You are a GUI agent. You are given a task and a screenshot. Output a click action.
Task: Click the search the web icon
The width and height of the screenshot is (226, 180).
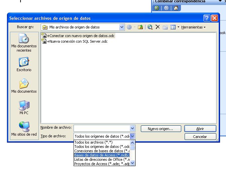(x=150, y=27)
